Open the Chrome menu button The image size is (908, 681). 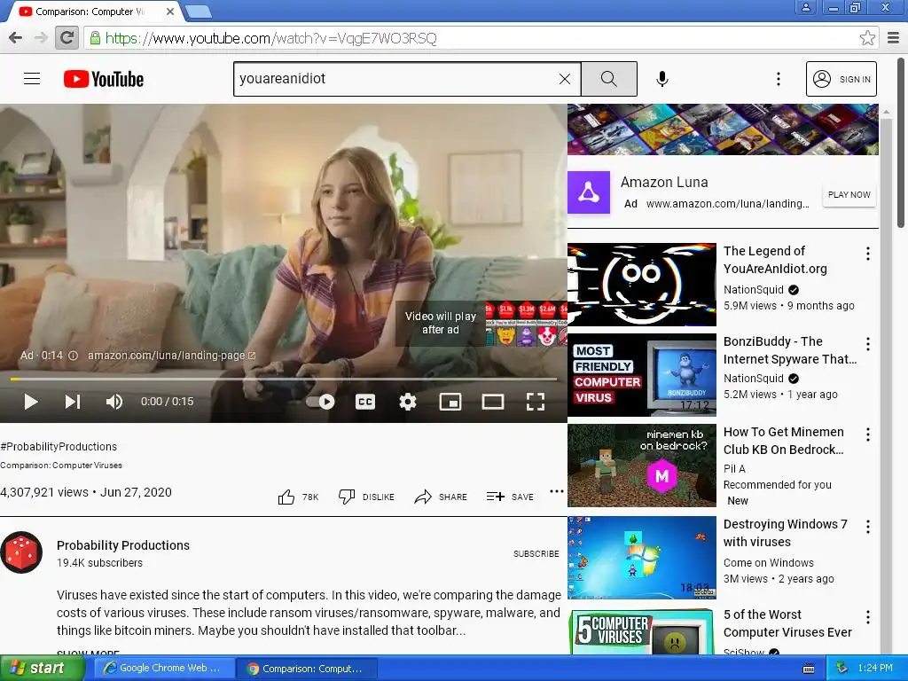pyautogui.click(x=893, y=38)
